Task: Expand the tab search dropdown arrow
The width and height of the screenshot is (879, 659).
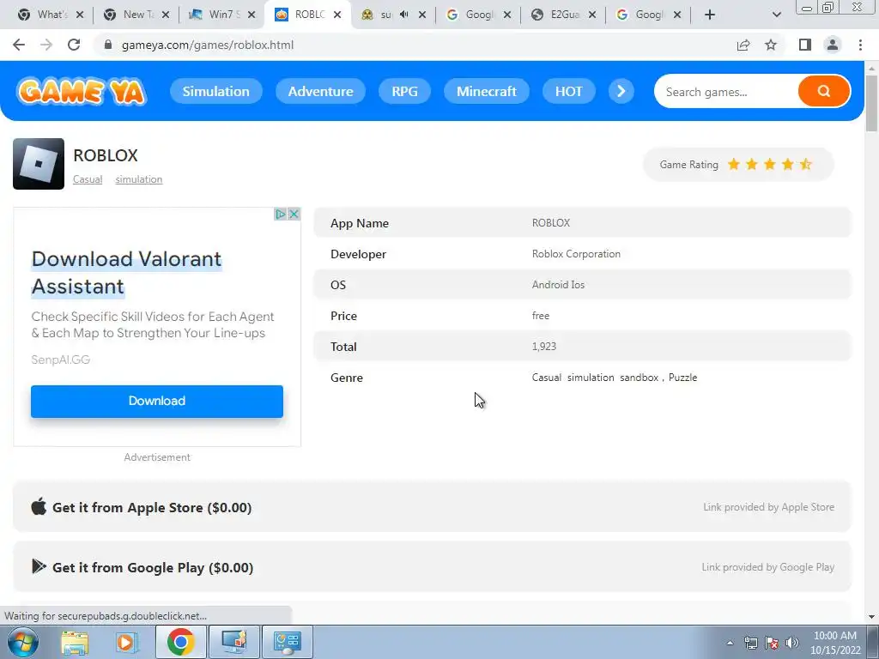Action: click(x=776, y=15)
